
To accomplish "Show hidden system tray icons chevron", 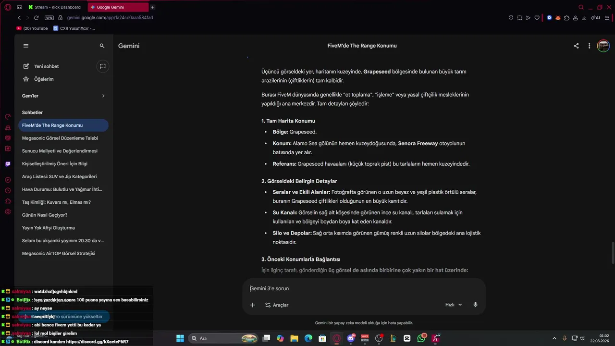I will [x=554, y=338].
